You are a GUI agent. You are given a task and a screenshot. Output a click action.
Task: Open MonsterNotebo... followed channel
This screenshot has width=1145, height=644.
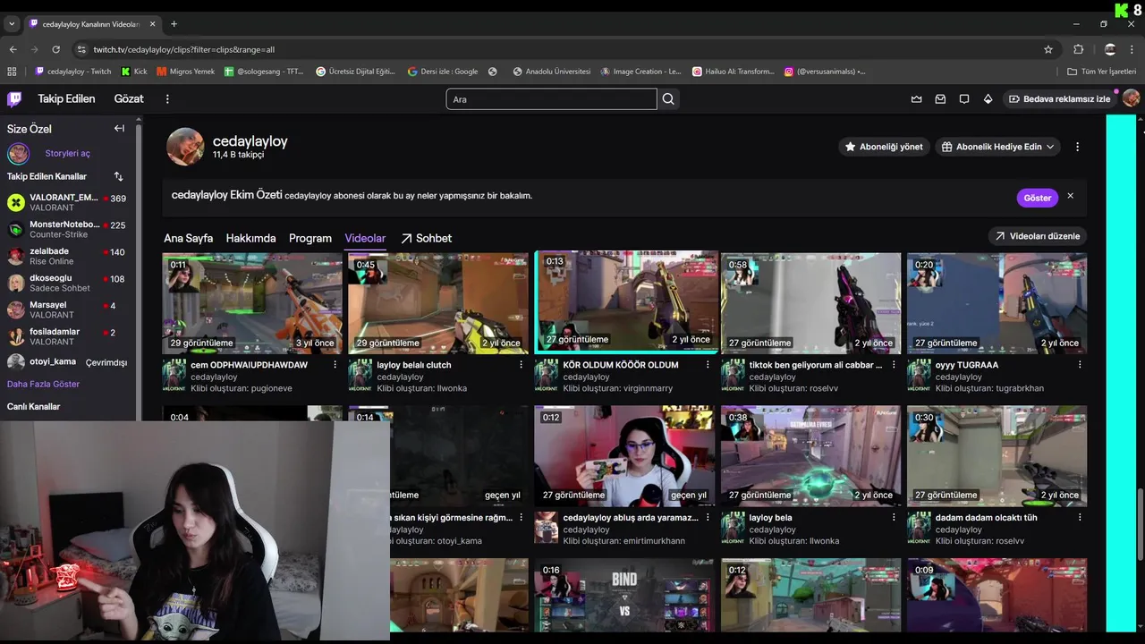(x=70, y=229)
